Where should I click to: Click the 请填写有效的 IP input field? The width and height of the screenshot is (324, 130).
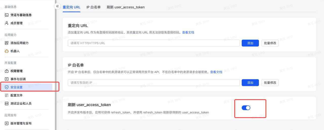click(154, 83)
